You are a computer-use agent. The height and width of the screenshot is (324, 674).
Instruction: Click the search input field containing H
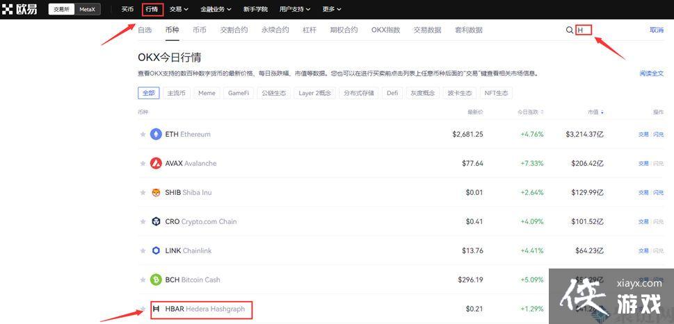[x=584, y=31]
